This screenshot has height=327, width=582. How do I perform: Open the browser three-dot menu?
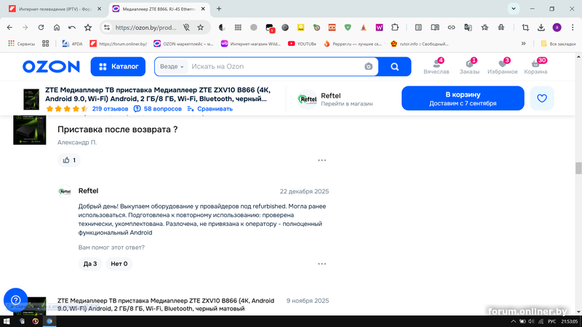pos(573,28)
